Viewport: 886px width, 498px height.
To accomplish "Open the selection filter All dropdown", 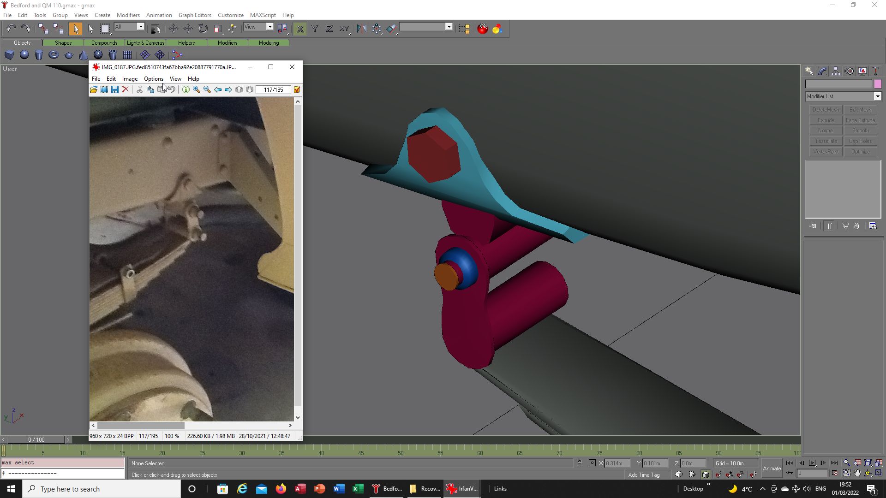I will pos(129,27).
